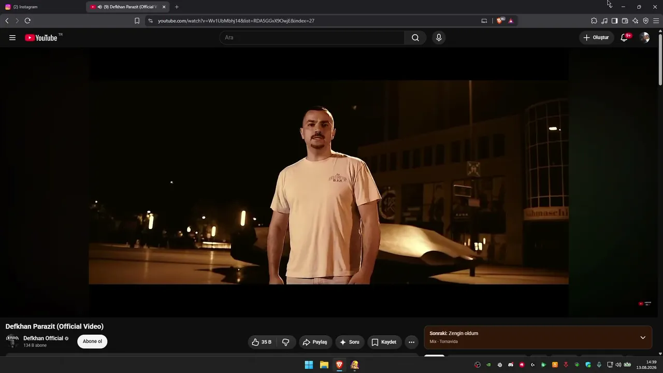
Task: Open more actions three-dot menu
Action: point(411,342)
